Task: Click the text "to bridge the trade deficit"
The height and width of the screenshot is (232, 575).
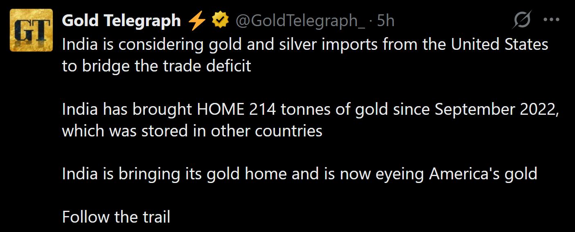Action: pos(156,66)
